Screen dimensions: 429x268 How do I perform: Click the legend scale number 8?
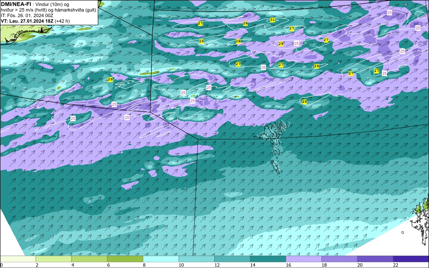coord(144,265)
